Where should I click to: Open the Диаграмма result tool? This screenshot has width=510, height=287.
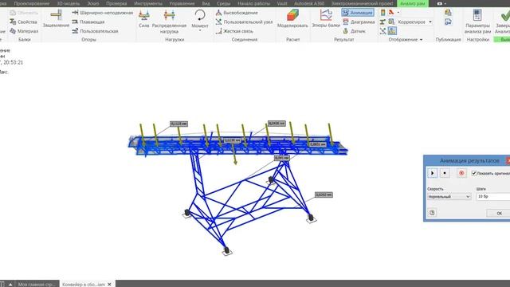point(359,22)
